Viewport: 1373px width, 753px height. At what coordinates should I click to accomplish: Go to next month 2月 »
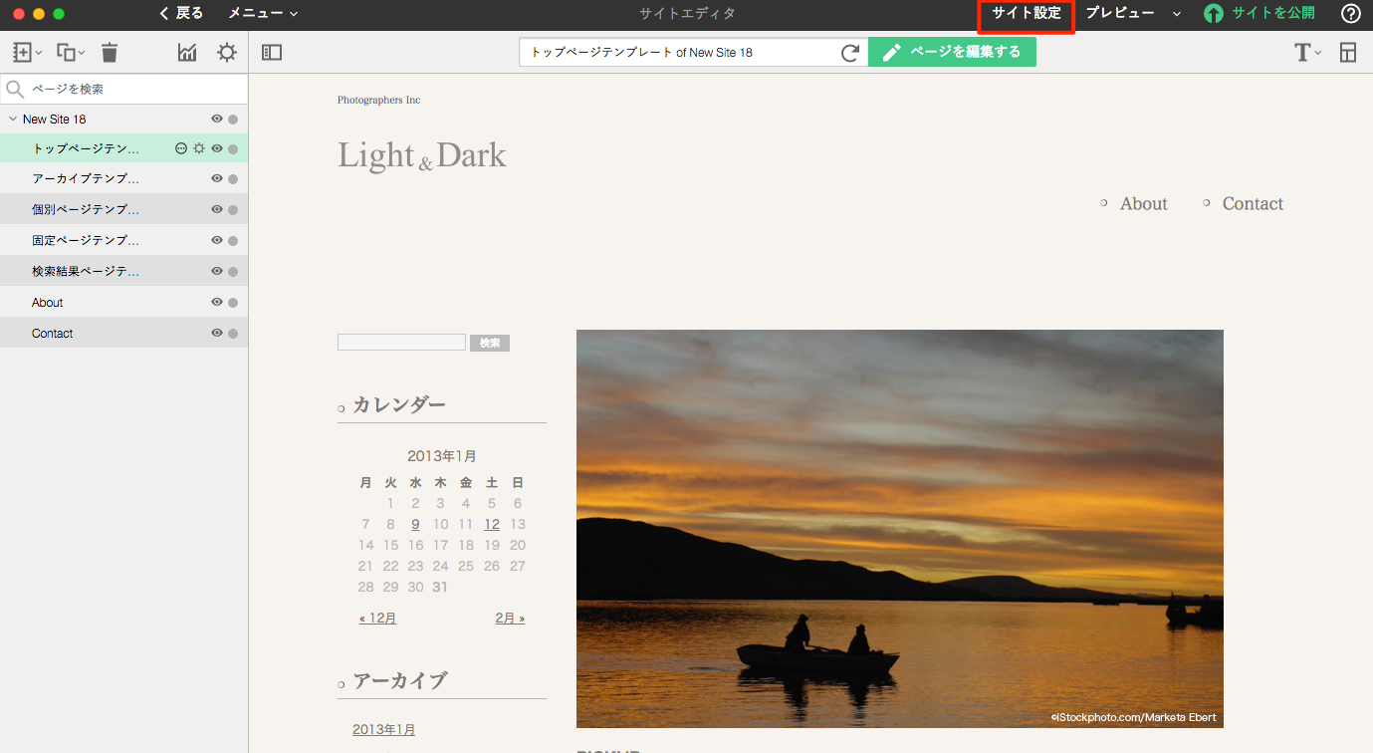click(x=510, y=618)
